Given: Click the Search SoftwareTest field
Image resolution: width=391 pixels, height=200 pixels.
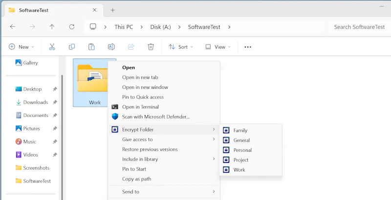Looking at the screenshot, I should pyautogui.click(x=359, y=27).
